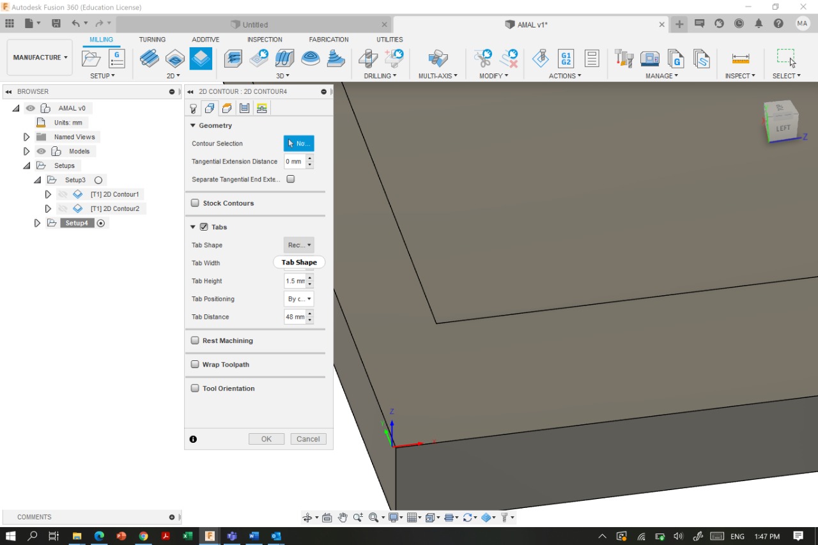Switch to the Linking tab icon

pos(261,109)
